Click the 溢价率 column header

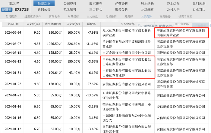pyautogui.click(x=91, y=24)
